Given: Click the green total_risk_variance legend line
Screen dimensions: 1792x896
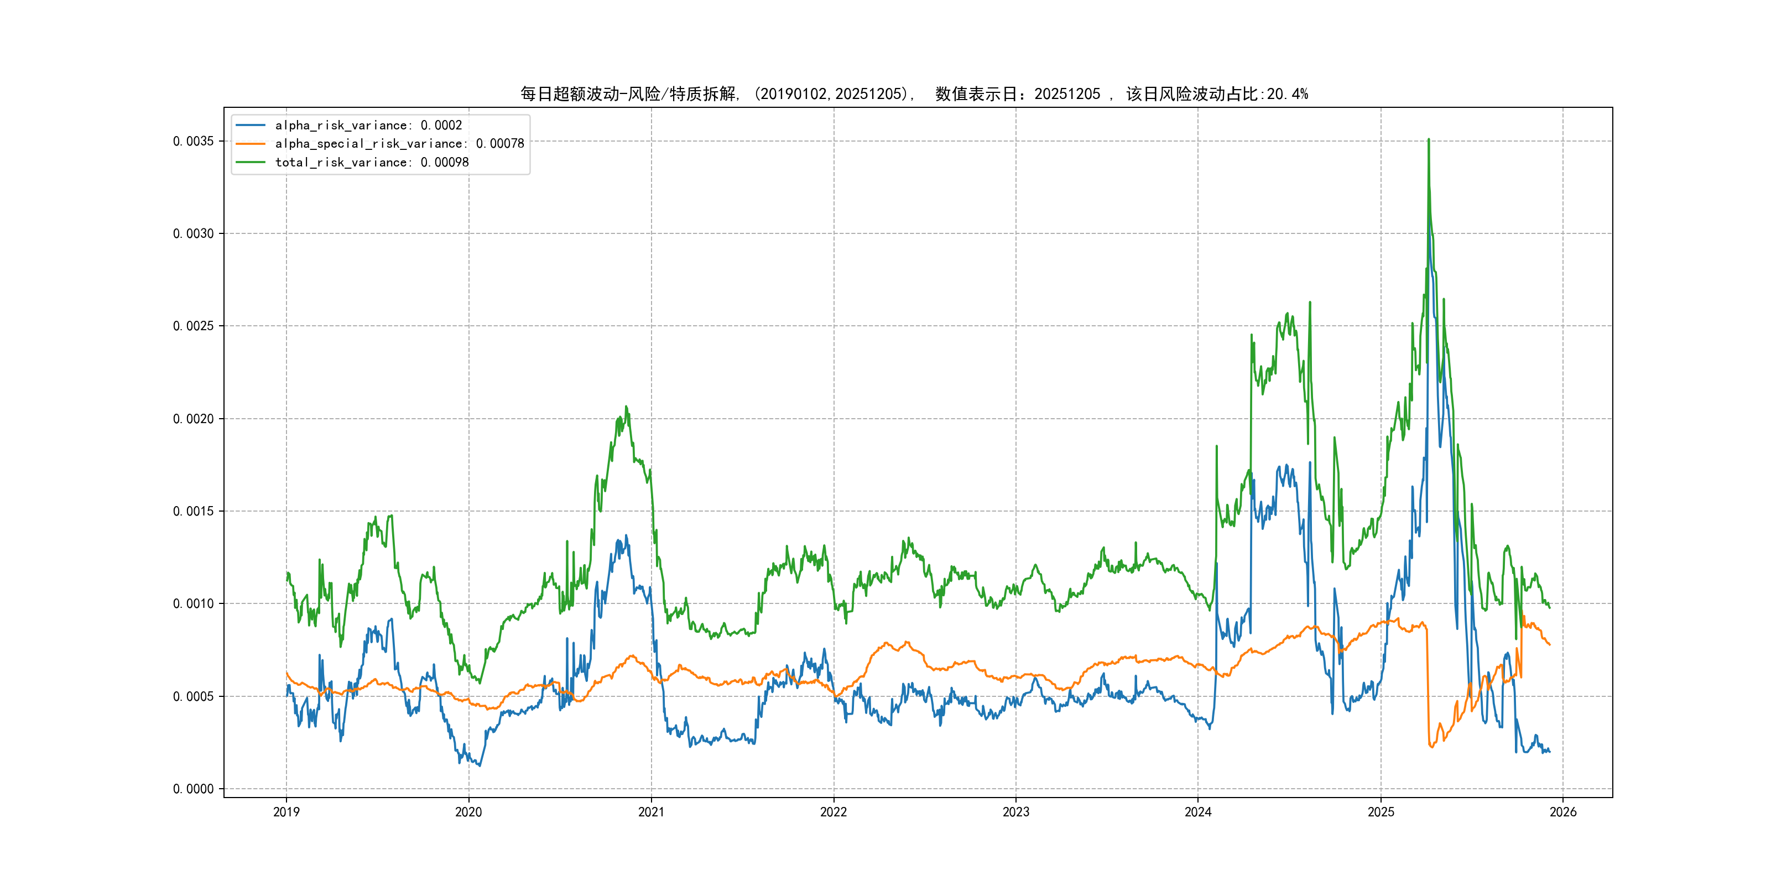Looking at the screenshot, I should click(251, 162).
